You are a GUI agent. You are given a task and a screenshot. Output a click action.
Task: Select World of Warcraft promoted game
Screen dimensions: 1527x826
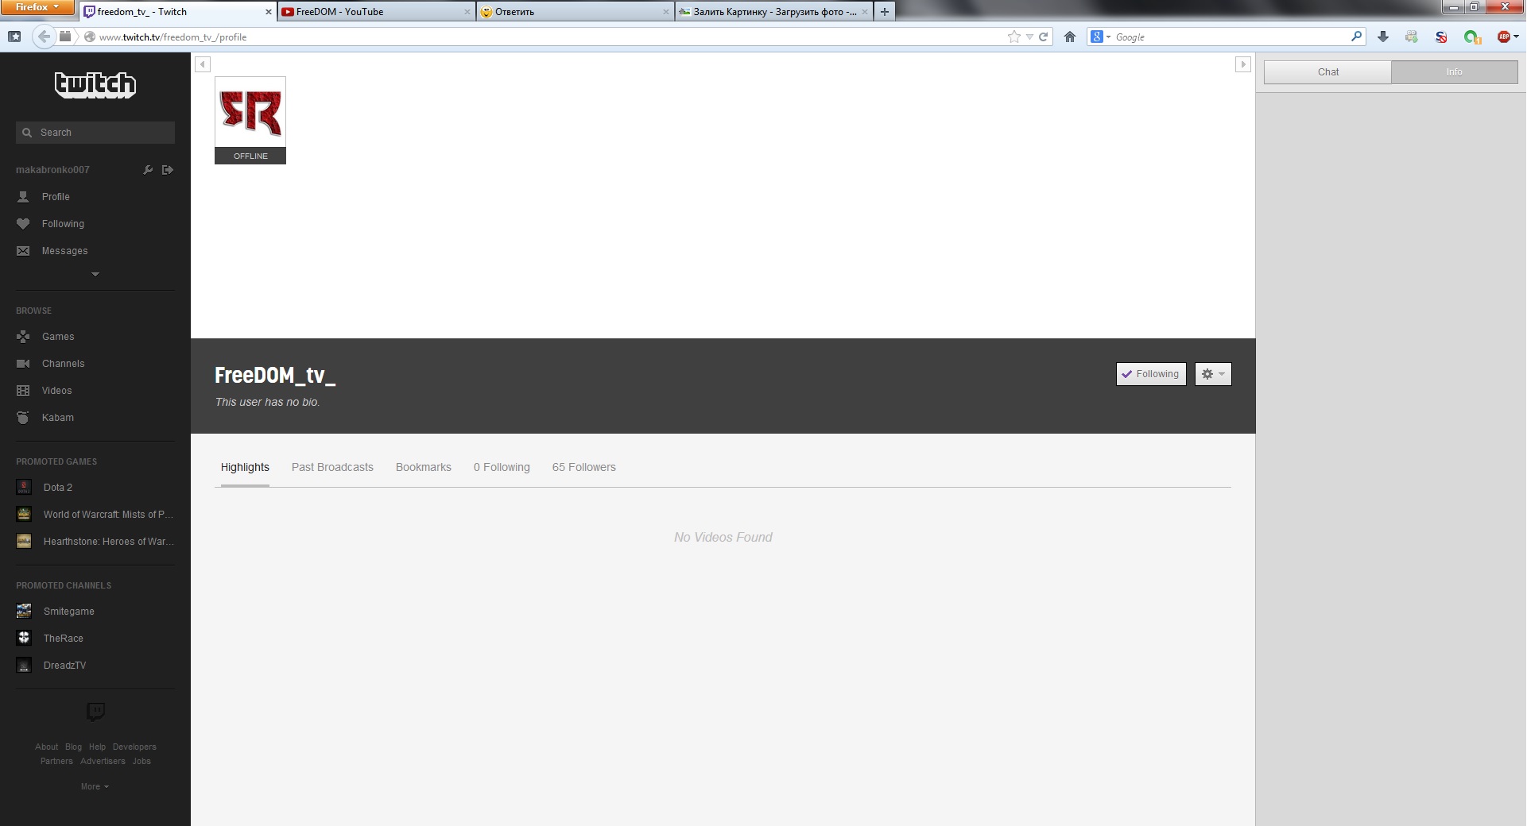click(x=95, y=515)
